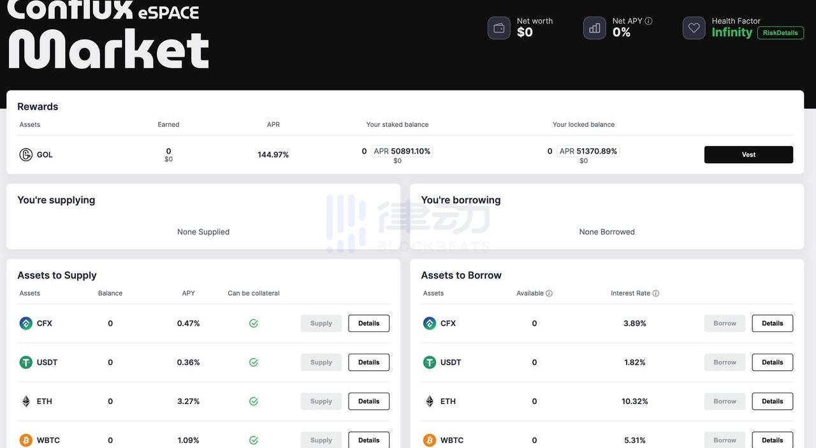
Task: Click the staked balance APR 50891.10% badge
Action: click(x=402, y=152)
